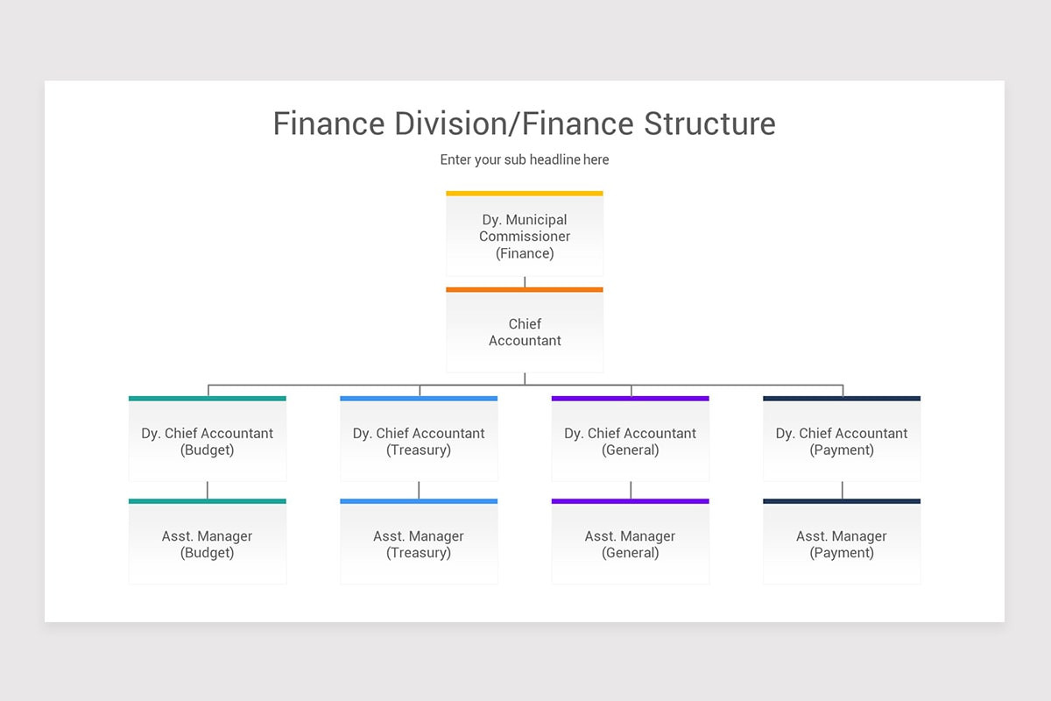
Task: Select the Chief Accountant box
Action: click(525, 331)
